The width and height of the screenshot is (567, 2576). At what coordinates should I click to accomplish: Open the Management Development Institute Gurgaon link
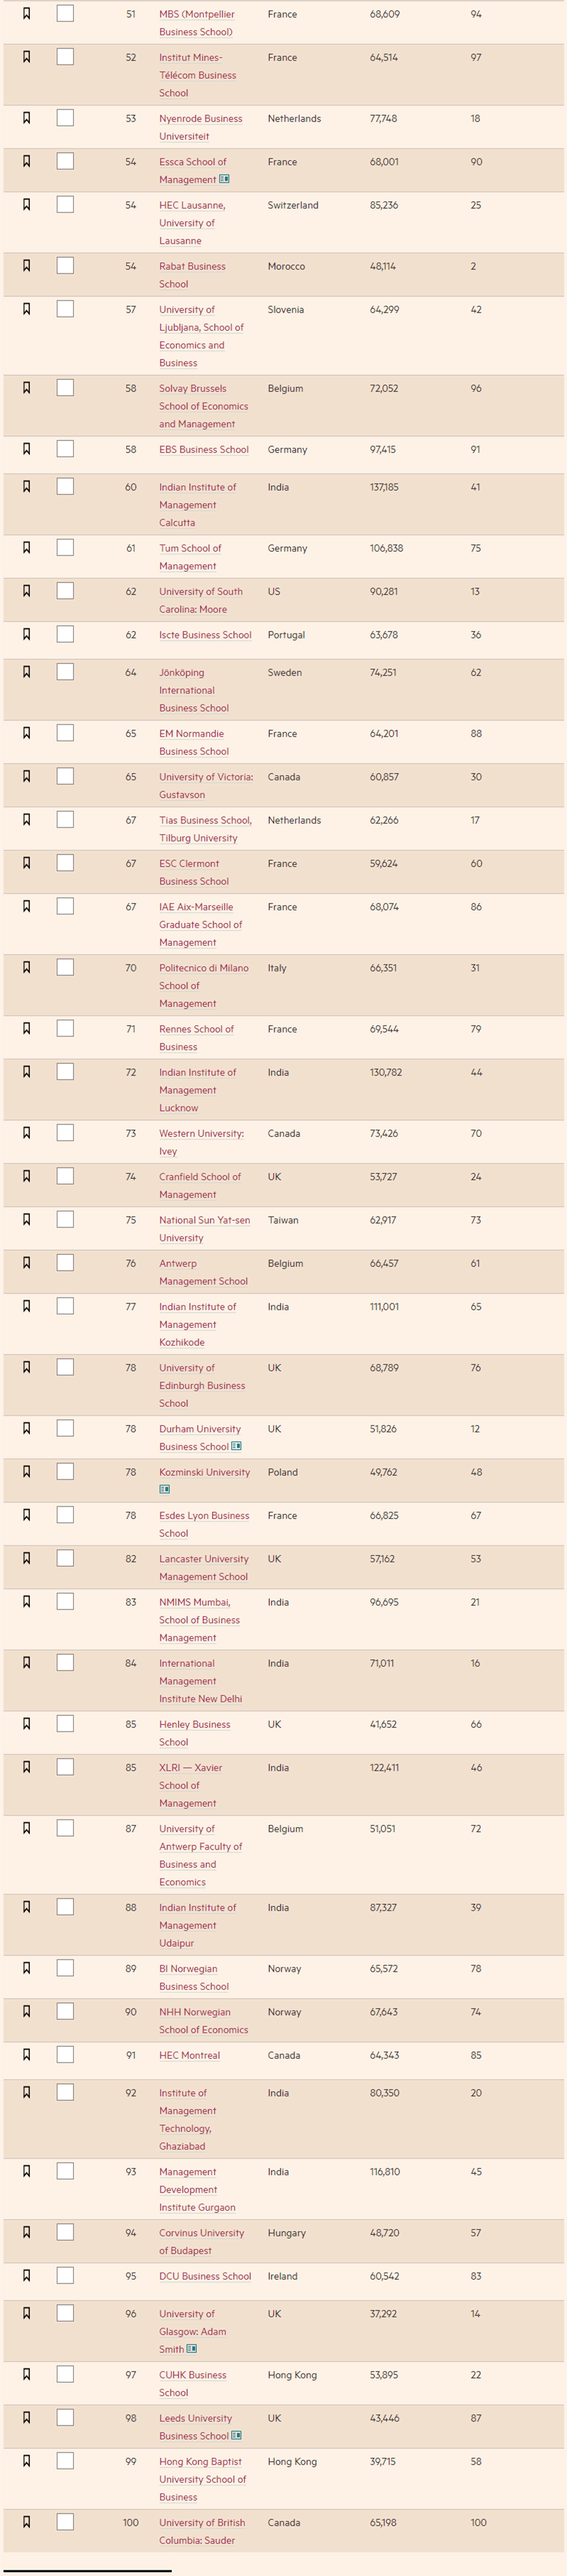[198, 2189]
